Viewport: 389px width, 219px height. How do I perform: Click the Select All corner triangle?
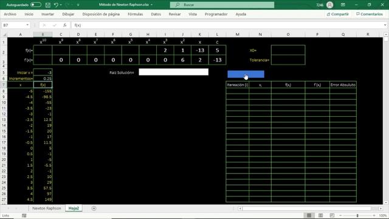click(4, 35)
